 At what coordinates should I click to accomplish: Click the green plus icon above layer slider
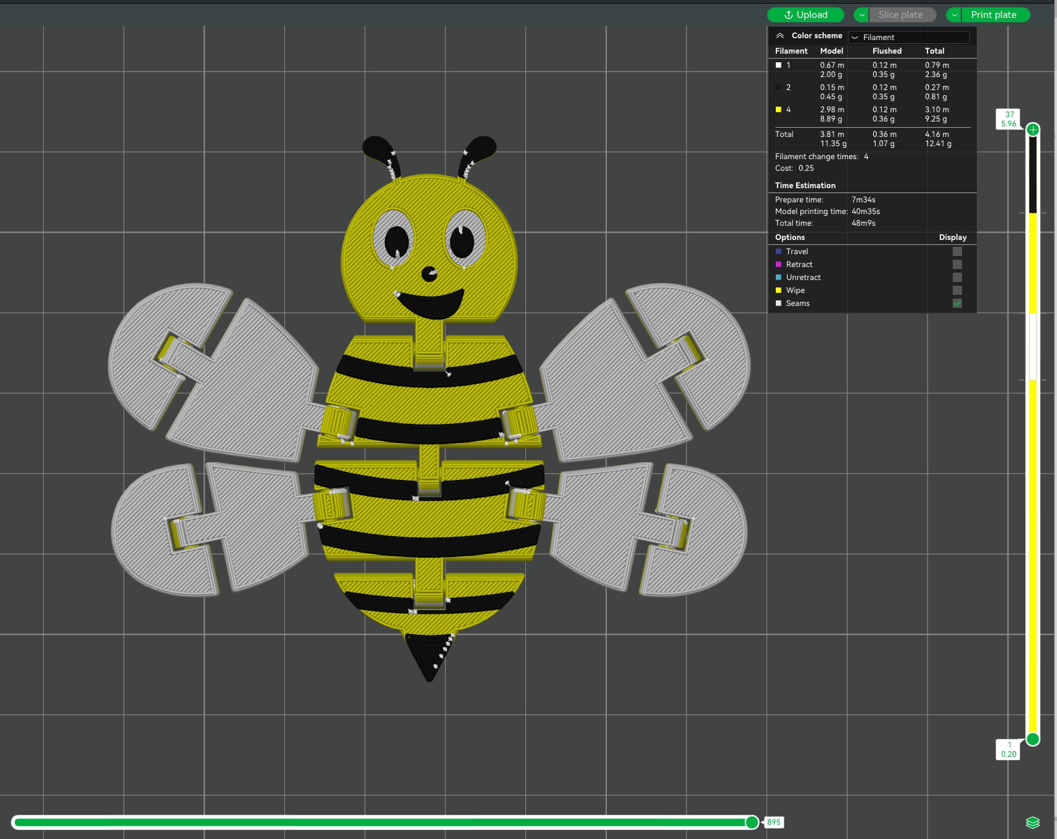(x=1033, y=130)
